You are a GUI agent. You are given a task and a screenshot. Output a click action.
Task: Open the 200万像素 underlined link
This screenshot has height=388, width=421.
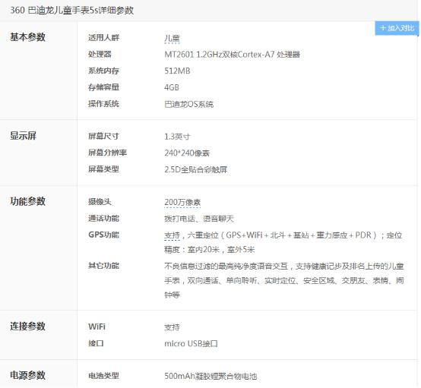coord(182,202)
